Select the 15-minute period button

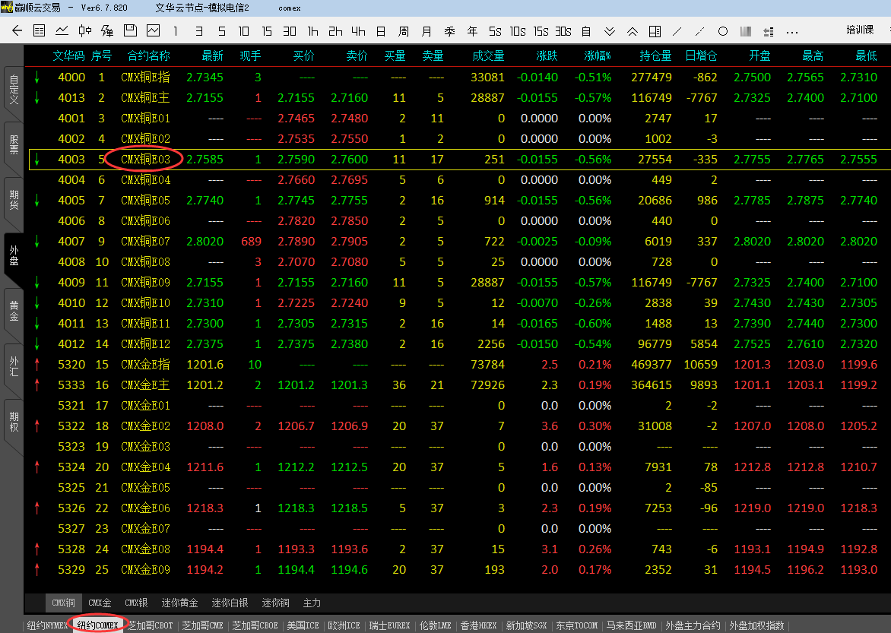(x=267, y=31)
